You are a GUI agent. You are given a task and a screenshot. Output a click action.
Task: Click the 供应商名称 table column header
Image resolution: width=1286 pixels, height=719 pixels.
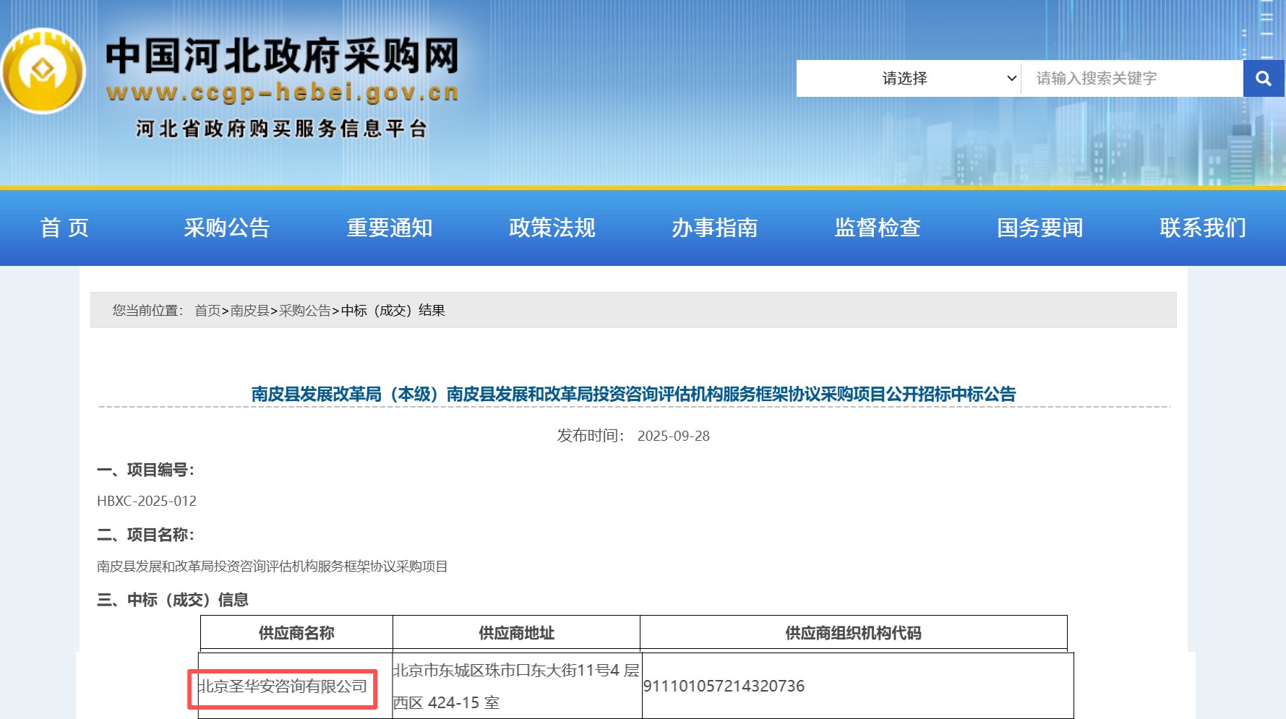tap(296, 633)
